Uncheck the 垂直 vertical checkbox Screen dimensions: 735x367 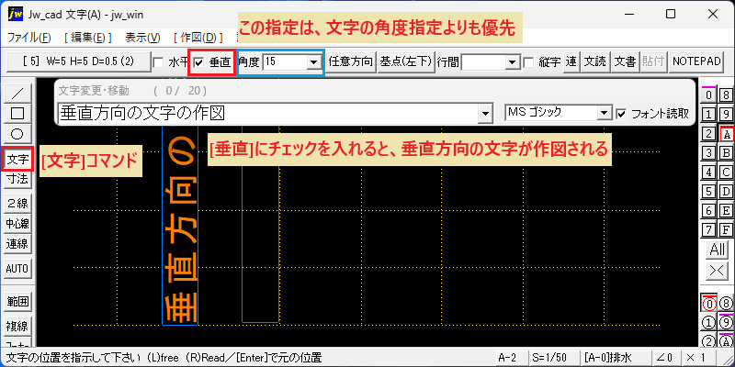[199, 62]
